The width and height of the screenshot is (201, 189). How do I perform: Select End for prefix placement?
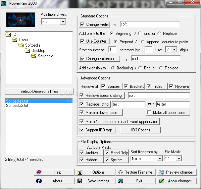(140, 34)
